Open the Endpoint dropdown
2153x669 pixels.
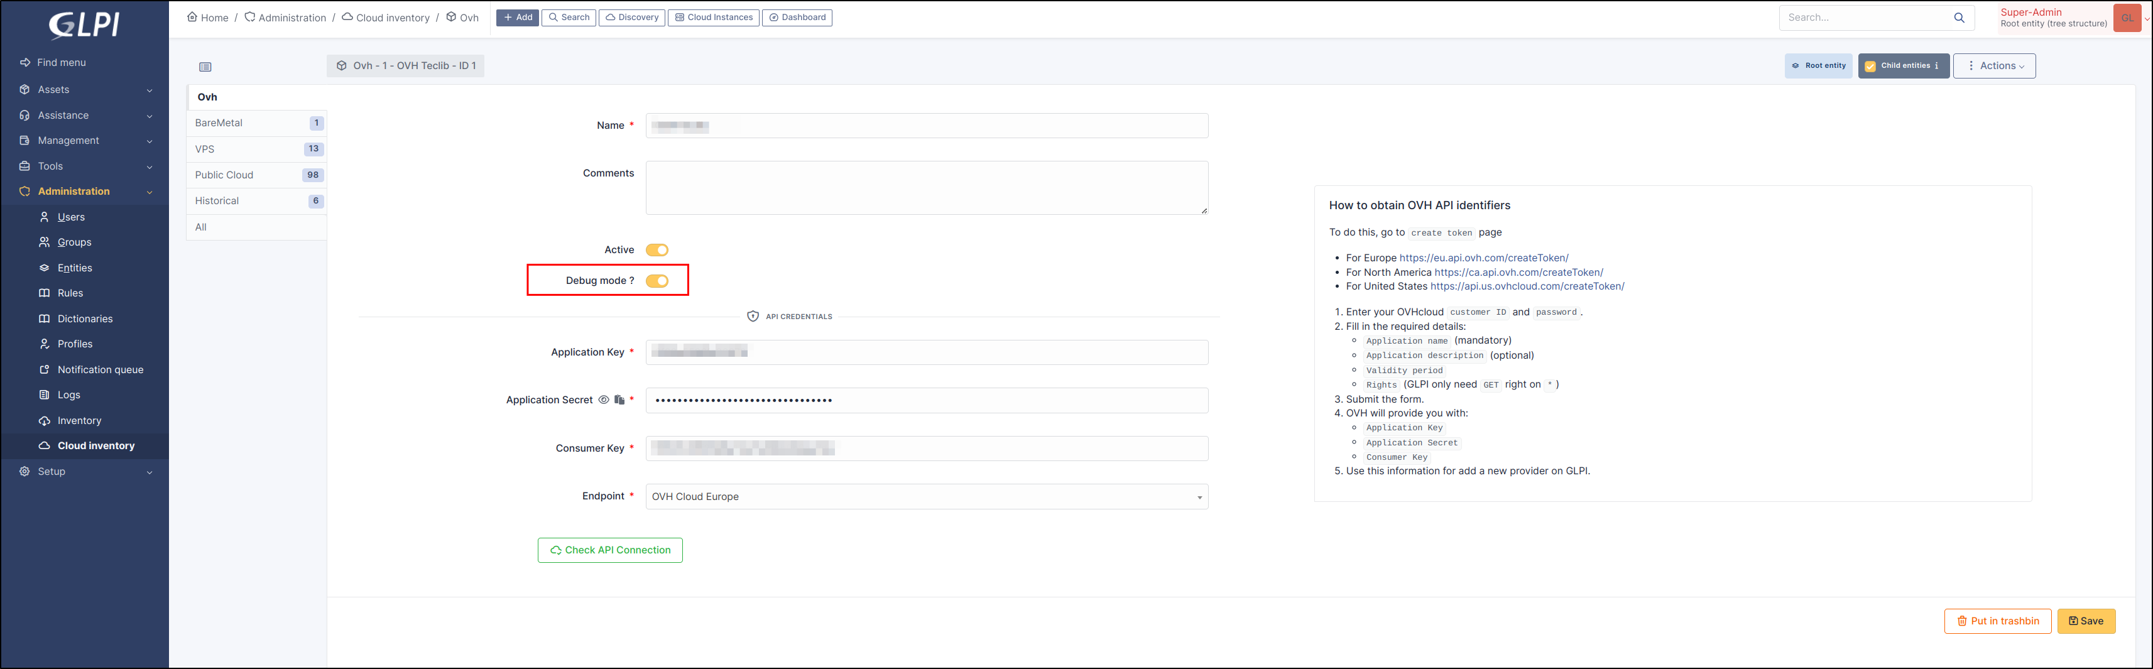point(926,497)
